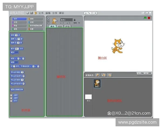Enable the y坐标 reporter checkbox
This screenshot has width=162, height=129.
11,98
